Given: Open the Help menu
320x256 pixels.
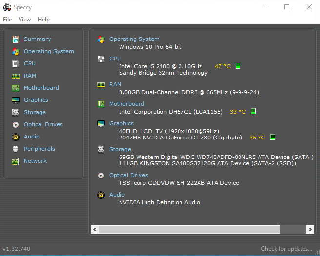Looking at the screenshot, I should click(x=43, y=20).
